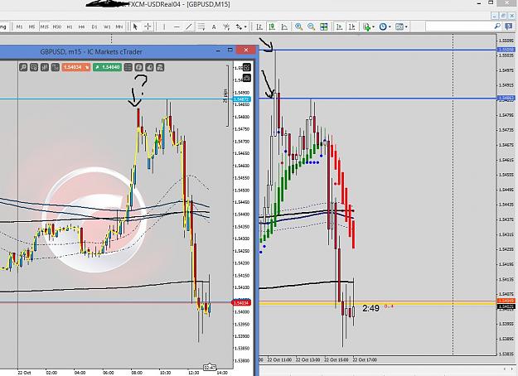Switch to H1 timeframe
The width and height of the screenshot is (518, 376).
pyautogui.click(x=70, y=27)
